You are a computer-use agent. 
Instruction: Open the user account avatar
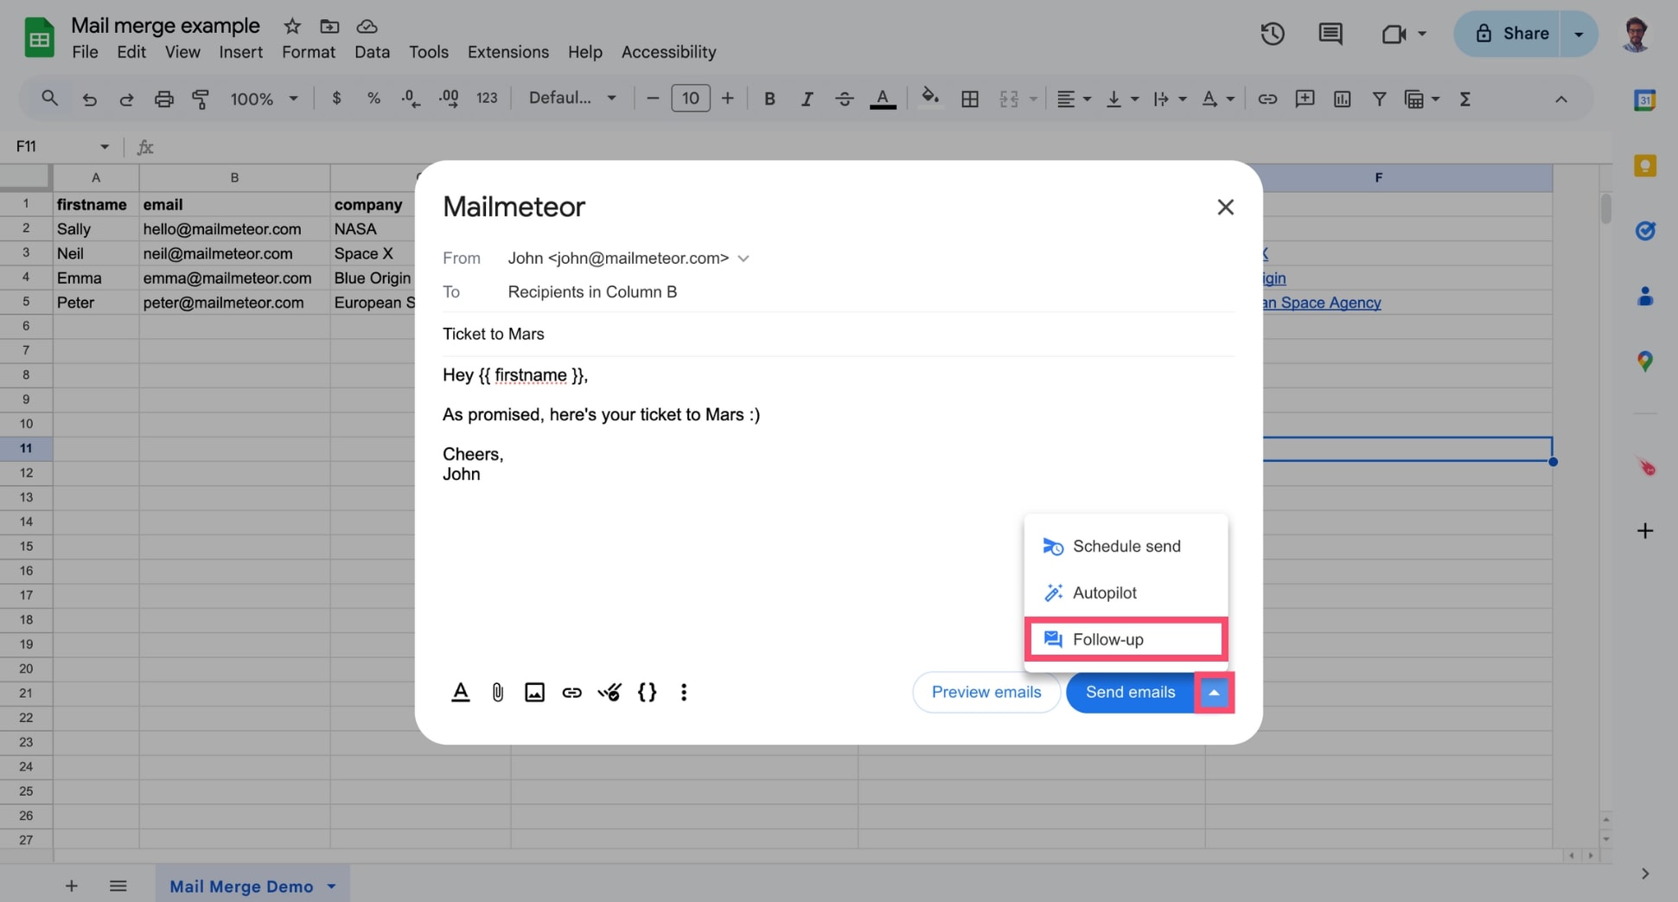click(1635, 35)
